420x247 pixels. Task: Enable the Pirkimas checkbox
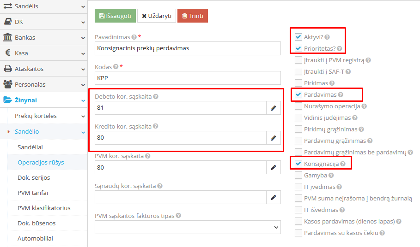coord(298,83)
